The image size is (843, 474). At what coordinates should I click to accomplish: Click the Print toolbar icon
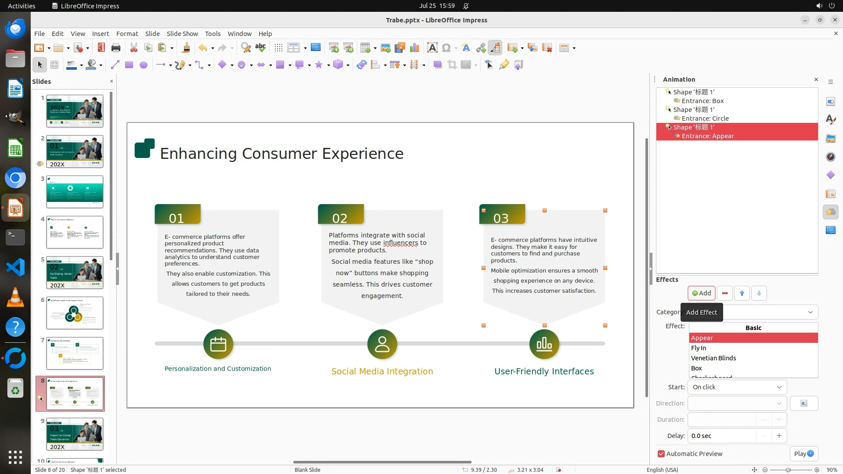coord(116,48)
